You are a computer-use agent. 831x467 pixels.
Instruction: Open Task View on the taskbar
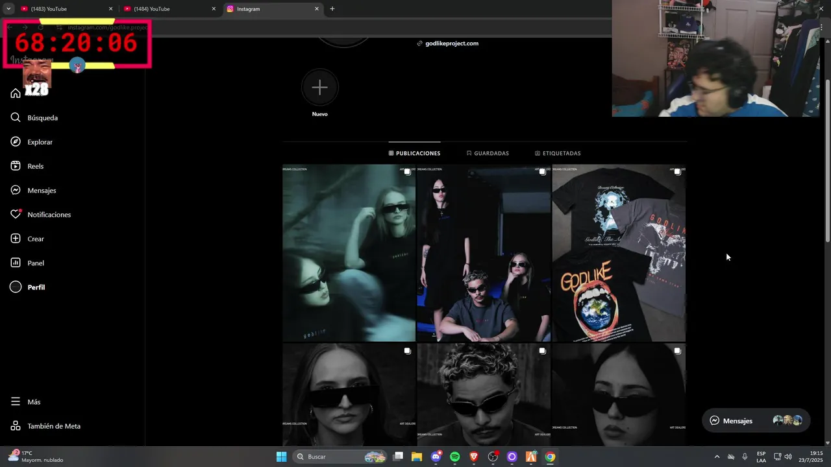point(398,457)
